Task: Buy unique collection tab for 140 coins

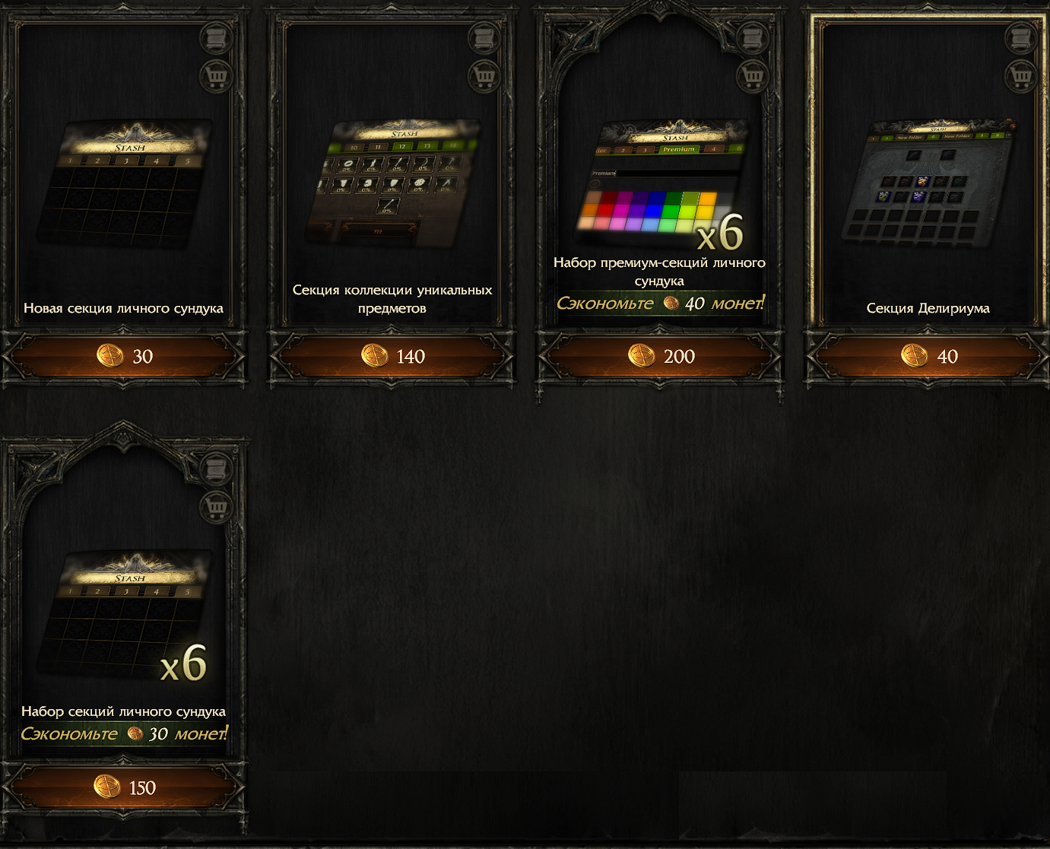Action: pyautogui.click(x=392, y=356)
